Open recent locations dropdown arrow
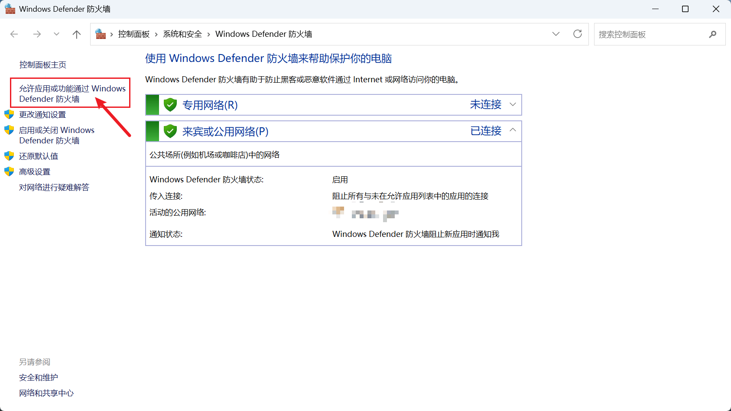731x411 pixels. [56, 34]
